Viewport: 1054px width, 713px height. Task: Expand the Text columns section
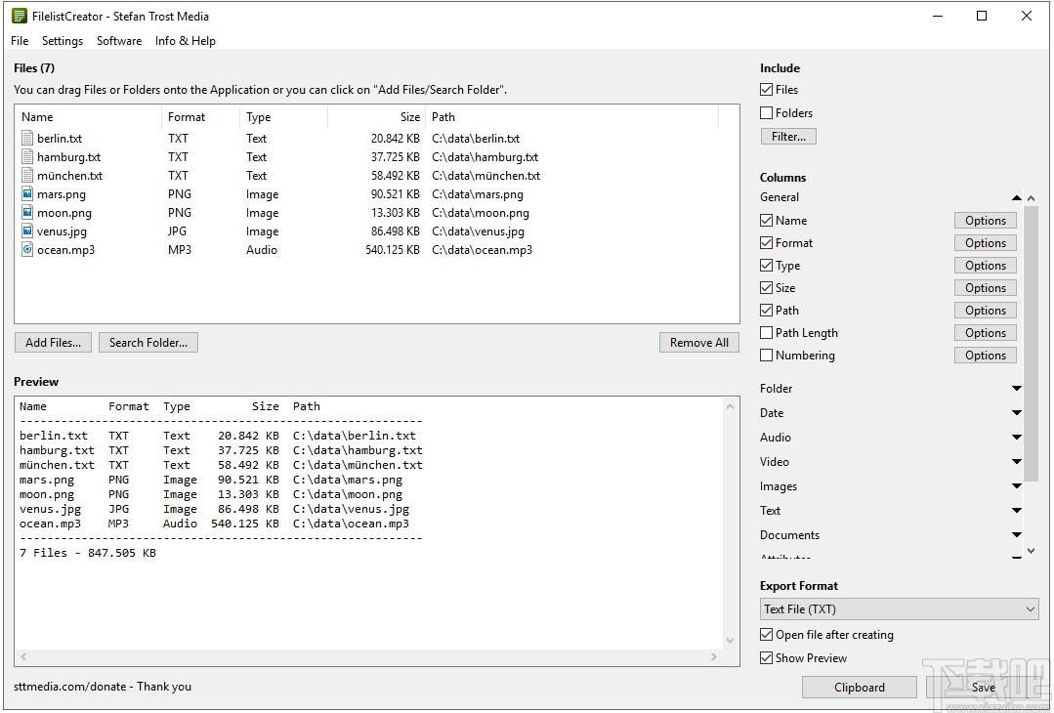(x=1016, y=511)
